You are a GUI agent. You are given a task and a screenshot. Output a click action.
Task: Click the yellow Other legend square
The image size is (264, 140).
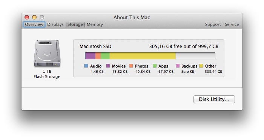click(201, 66)
